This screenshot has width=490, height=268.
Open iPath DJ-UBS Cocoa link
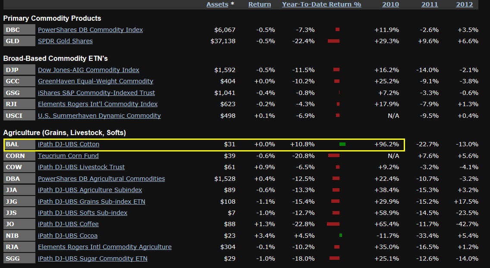(x=68, y=236)
